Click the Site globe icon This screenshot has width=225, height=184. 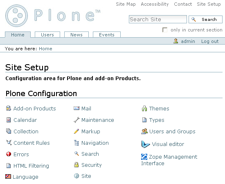pos(76,176)
